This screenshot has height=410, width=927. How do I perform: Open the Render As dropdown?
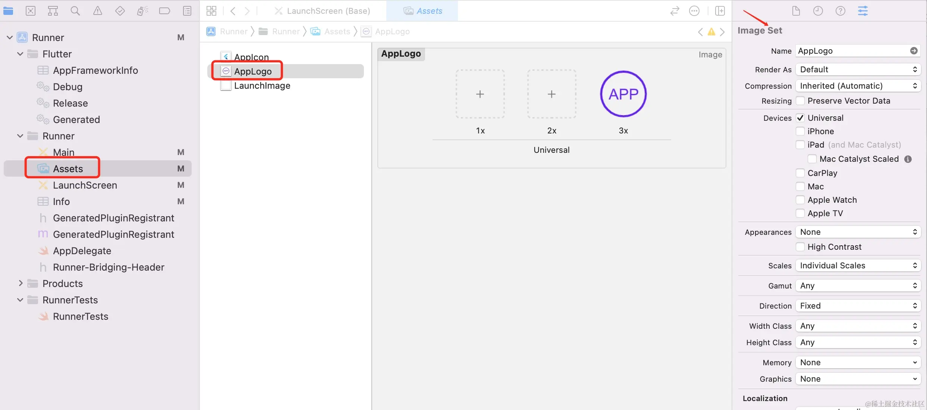click(x=858, y=69)
